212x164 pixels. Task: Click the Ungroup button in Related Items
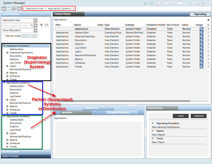(x=199, y=116)
